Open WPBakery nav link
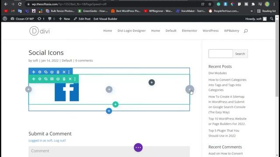The height and width of the screenshot is (157, 280). [x=231, y=31]
